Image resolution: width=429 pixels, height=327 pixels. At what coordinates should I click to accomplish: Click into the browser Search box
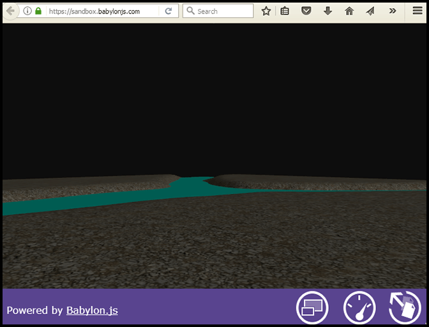[x=218, y=11]
